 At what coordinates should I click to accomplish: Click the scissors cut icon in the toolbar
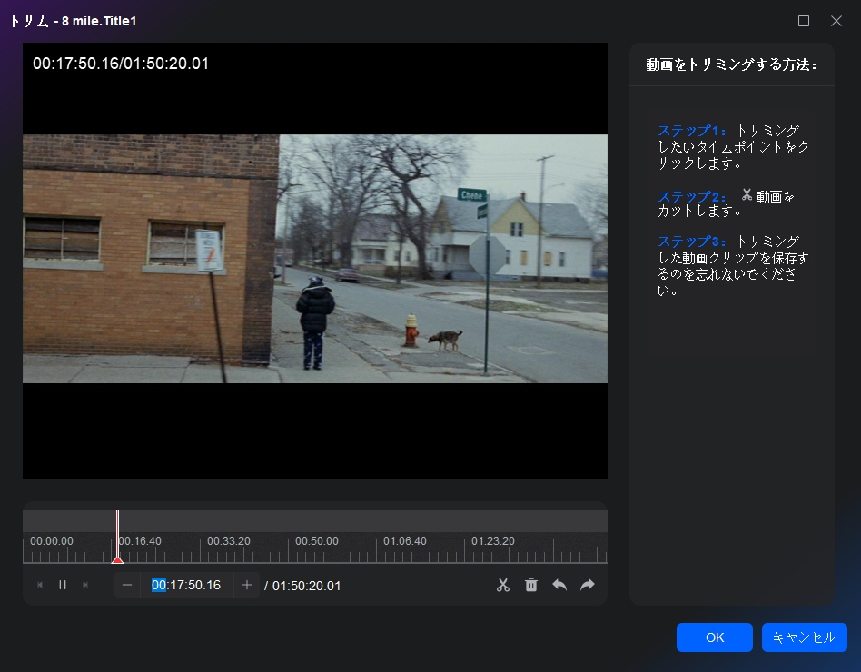pyautogui.click(x=503, y=585)
